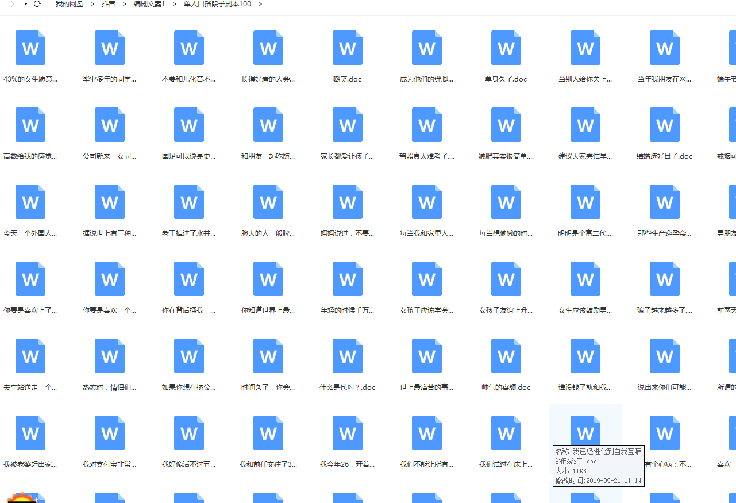Select the Word file icon for 和朋友一起吃饭
The height and width of the screenshot is (503, 736).
point(268,125)
